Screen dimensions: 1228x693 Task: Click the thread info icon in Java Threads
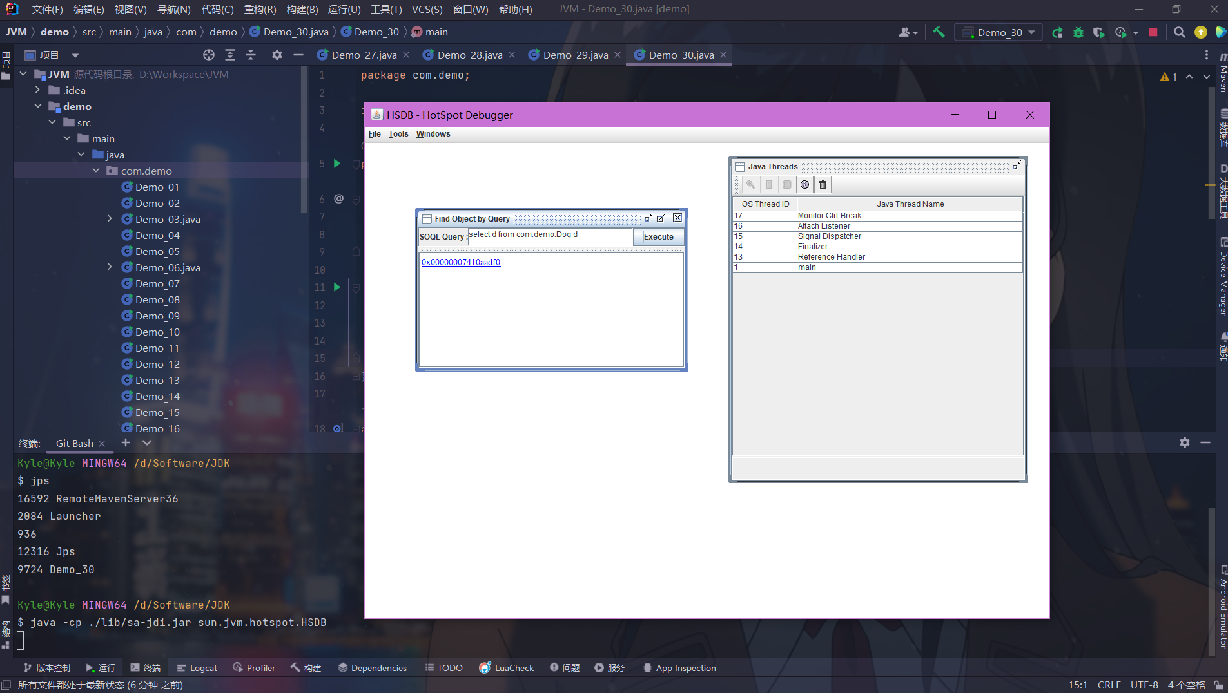tap(804, 185)
